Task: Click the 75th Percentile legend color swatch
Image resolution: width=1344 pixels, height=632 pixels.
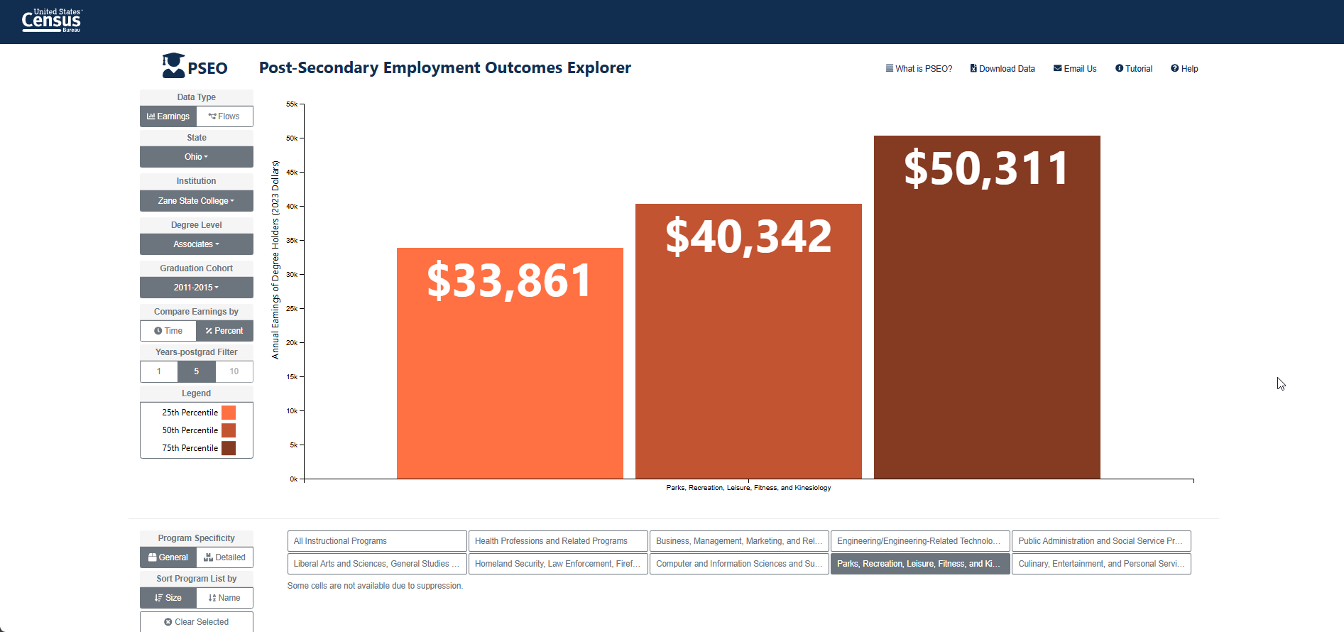Action: (229, 448)
